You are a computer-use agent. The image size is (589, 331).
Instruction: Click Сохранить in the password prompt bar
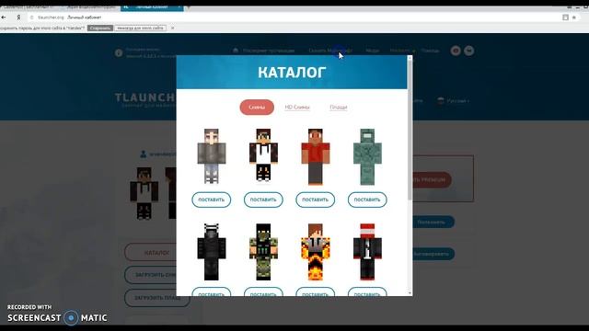[x=100, y=29]
